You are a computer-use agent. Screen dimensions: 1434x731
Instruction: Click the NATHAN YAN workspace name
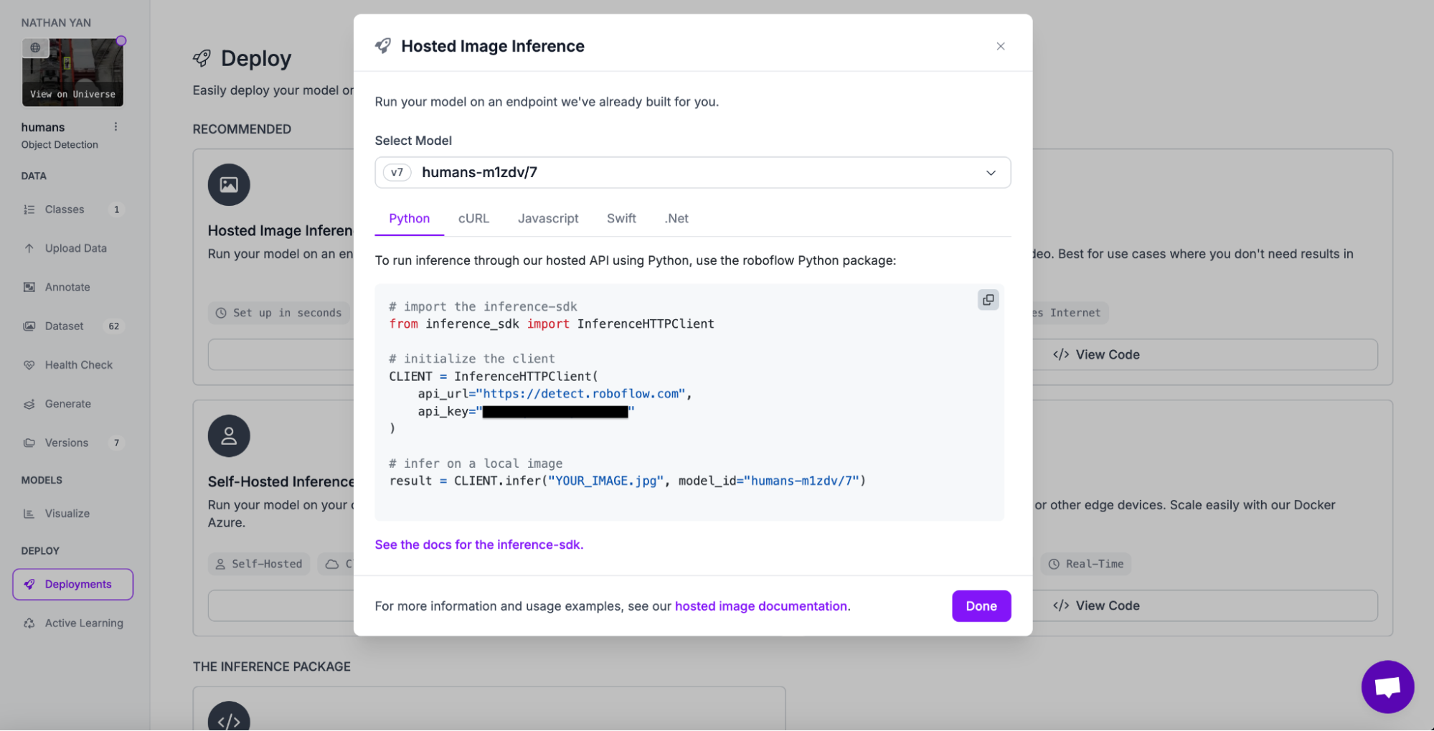tap(56, 22)
